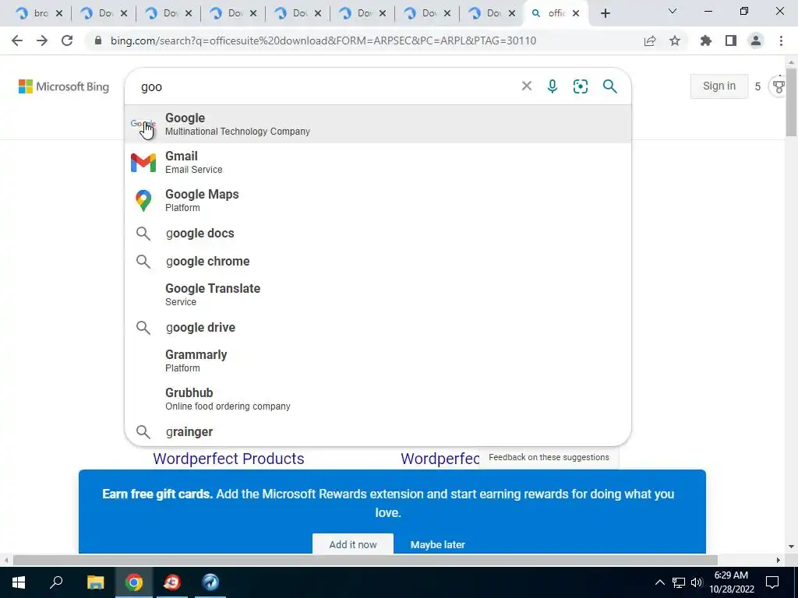798x598 pixels.
Task: Click the Chrome taskbar icon
Action: coord(134,582)
